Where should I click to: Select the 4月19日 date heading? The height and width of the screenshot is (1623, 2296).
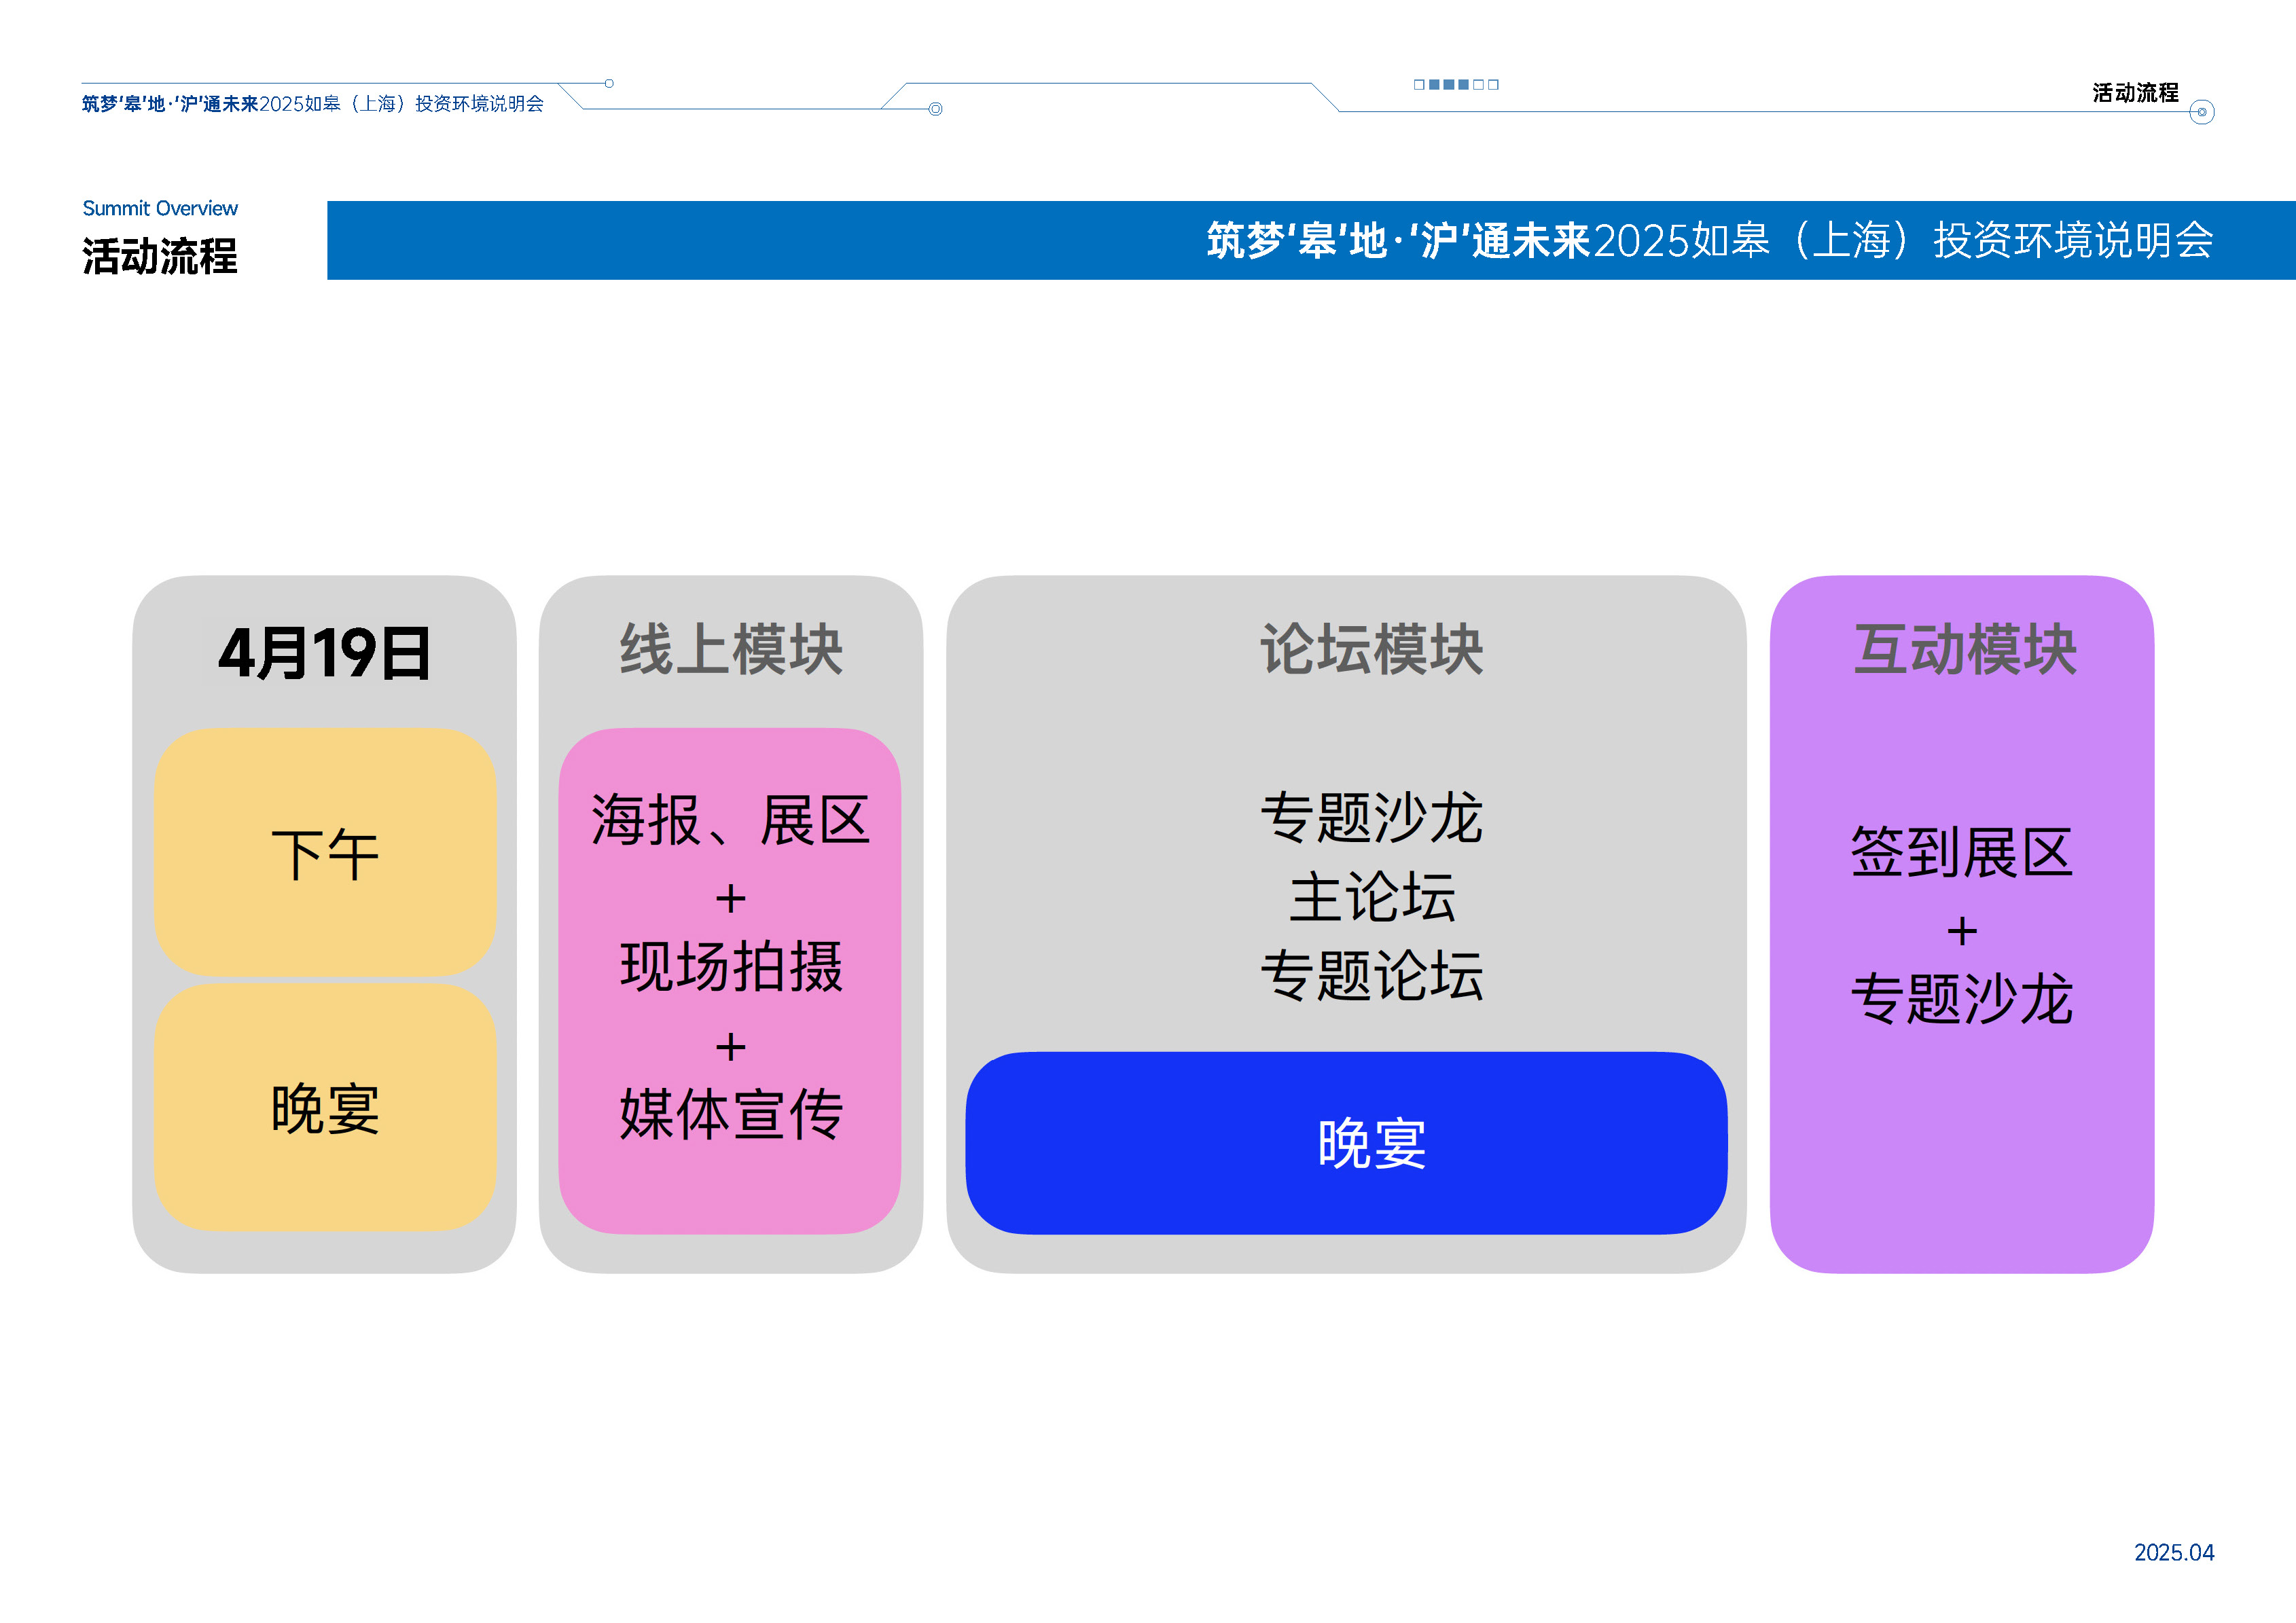pos(324,653)
